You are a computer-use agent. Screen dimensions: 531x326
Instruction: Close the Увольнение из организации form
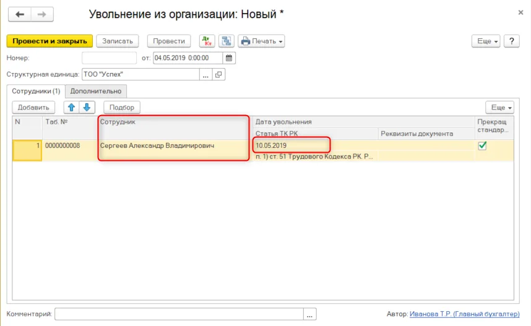[x=521, y=12]
